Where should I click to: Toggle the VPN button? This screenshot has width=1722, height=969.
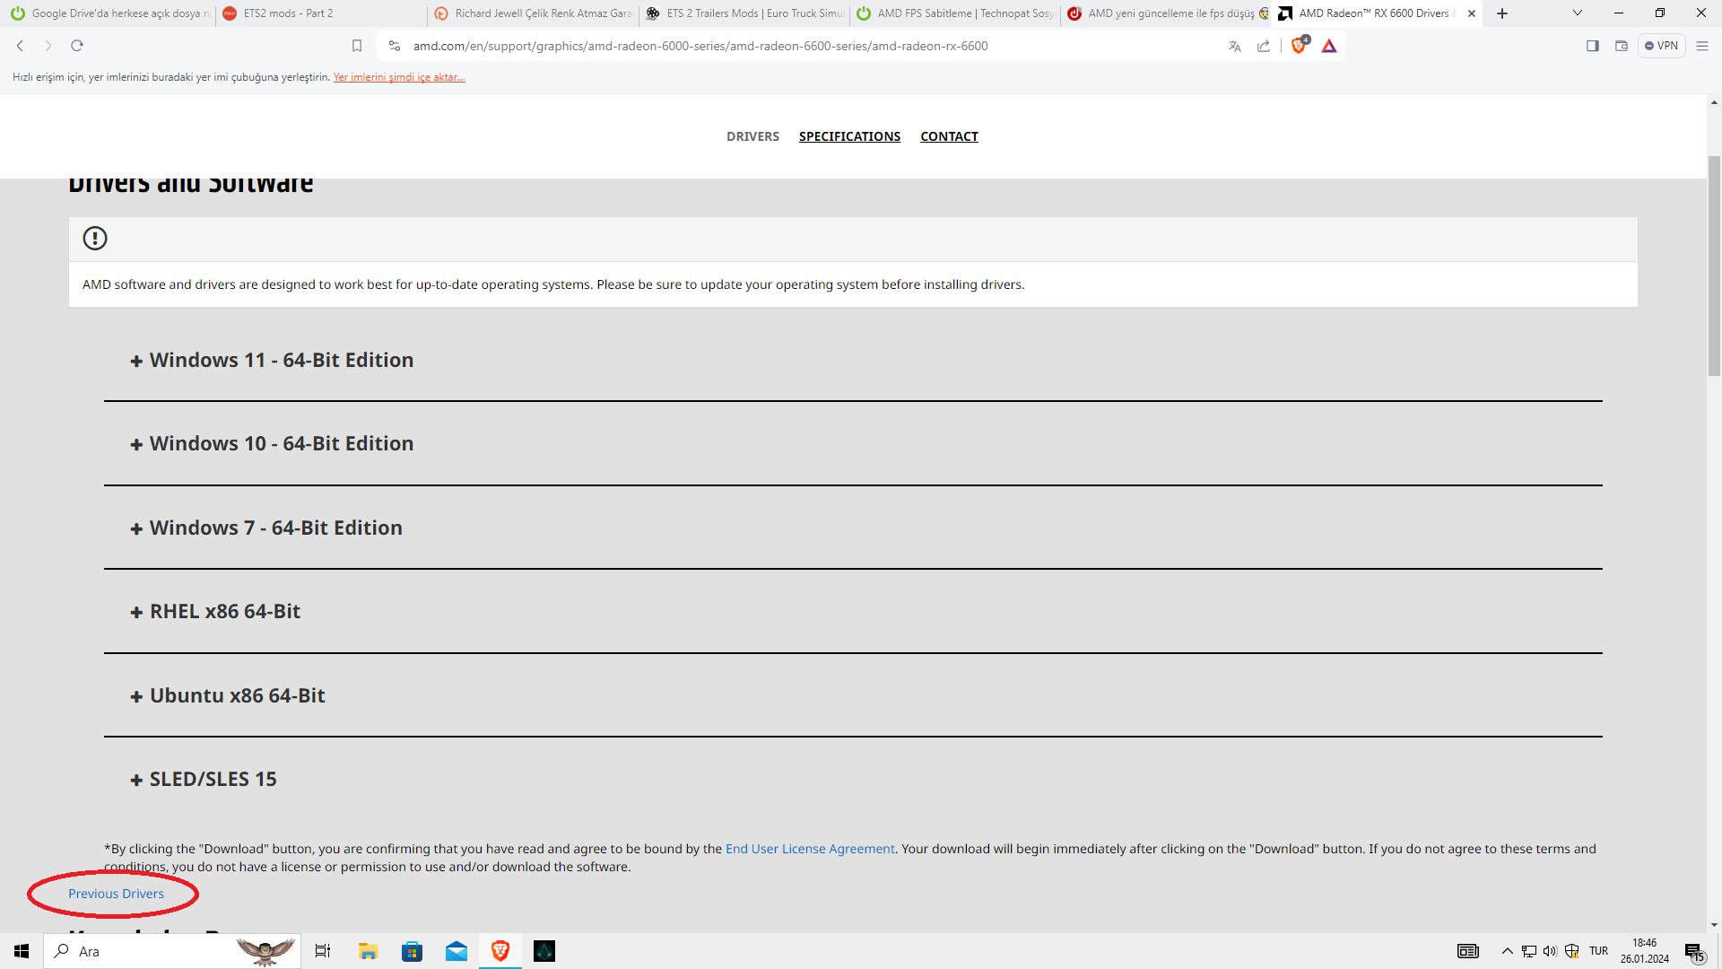click(x=1661, y=46)
